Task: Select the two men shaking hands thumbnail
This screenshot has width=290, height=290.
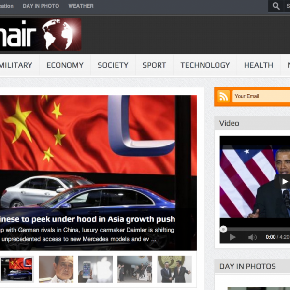Action: coord(174,269)
